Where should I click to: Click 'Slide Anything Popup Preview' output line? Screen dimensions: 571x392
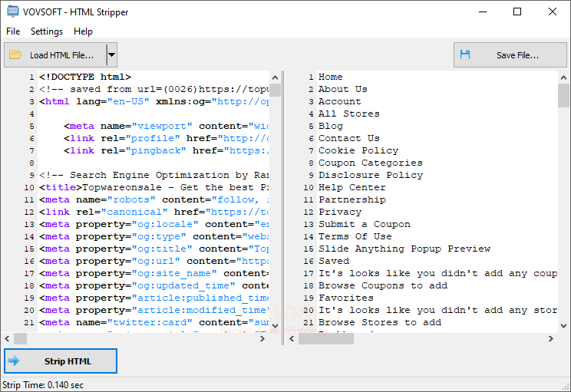coord(404,249)
